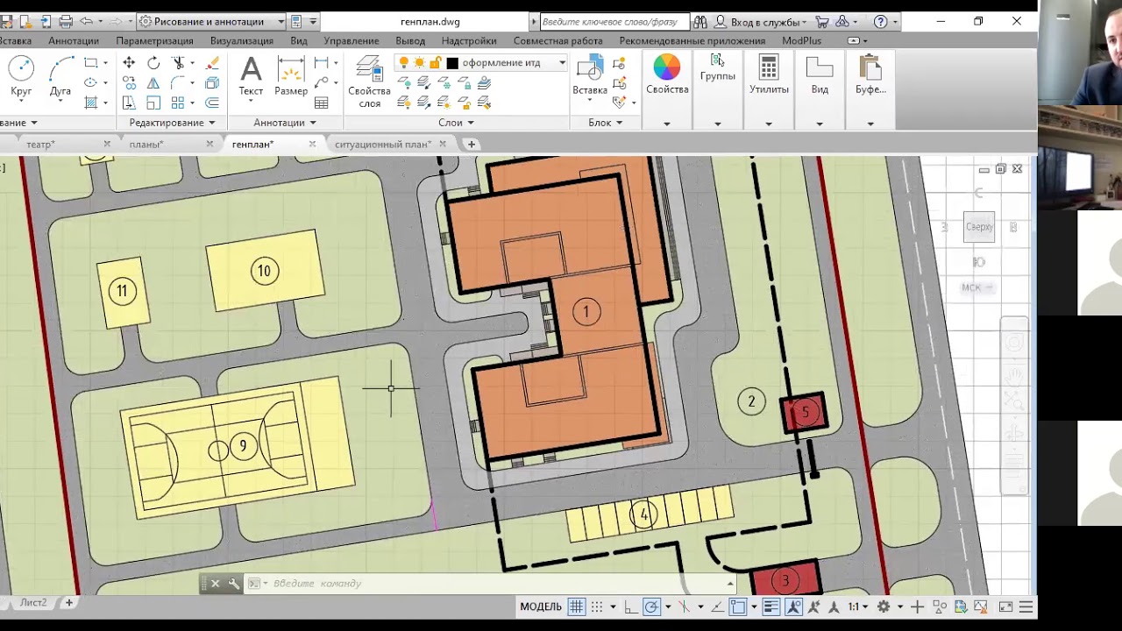Click the Print icon in quick access toolbar
The image size is (1122, 631).
click(66, 22)
